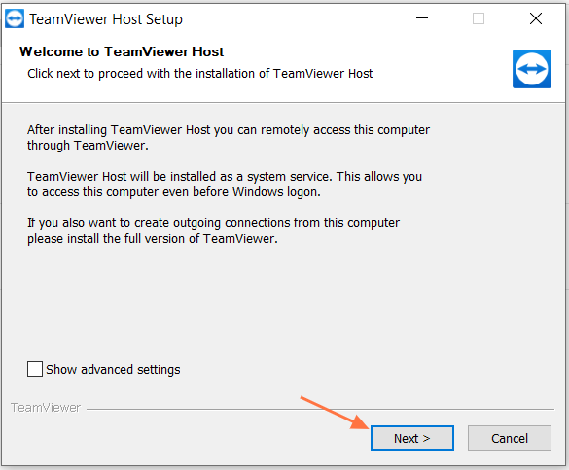Minimize the TeamViewer Host Setup window

pyautogui.click(x=422, y=18)
